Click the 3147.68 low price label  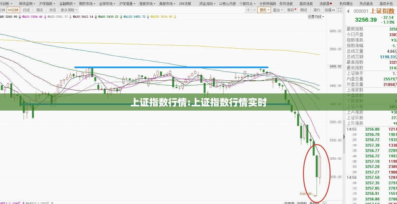(305, 194)
